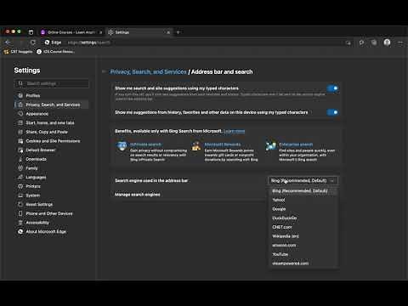Screen dimensions: 408x306
Task: Click Privacy, Search, and Services breadcrumb link
Action: pos(149,72)
